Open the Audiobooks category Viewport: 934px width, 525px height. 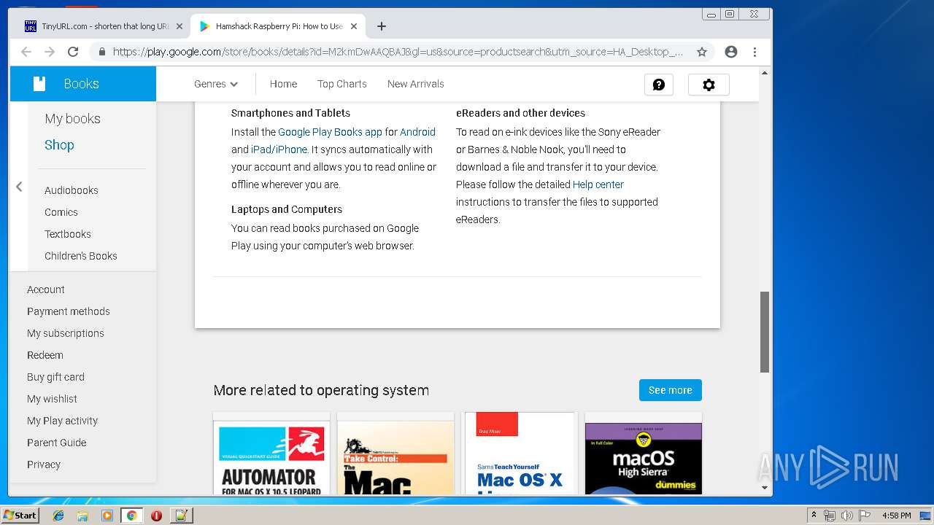(72, 190)
